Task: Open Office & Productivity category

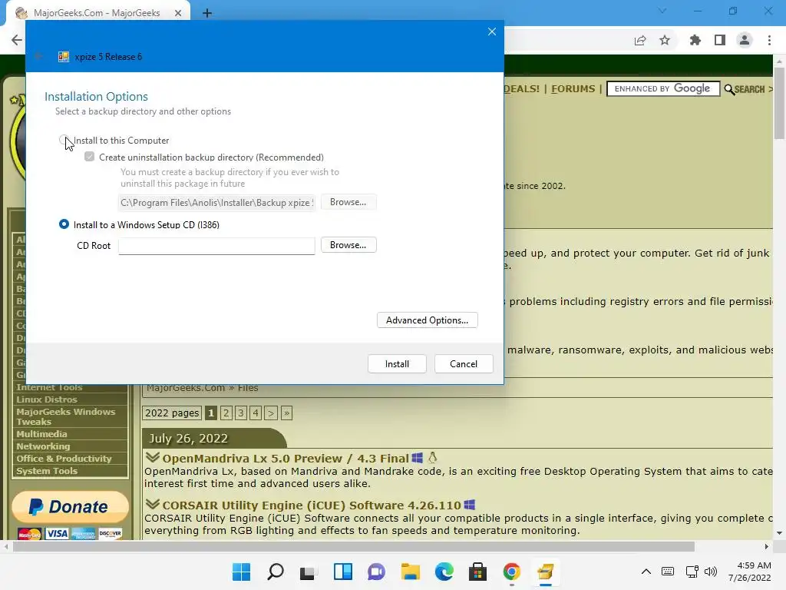Action: pos(64,459)
